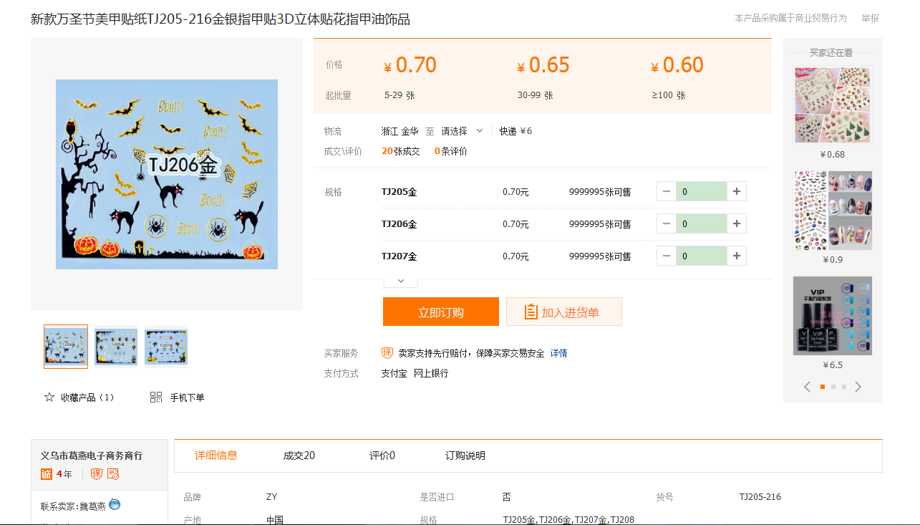Switch to the 成交20 tab
920x525 pixels.
click(x=299, y=456)
